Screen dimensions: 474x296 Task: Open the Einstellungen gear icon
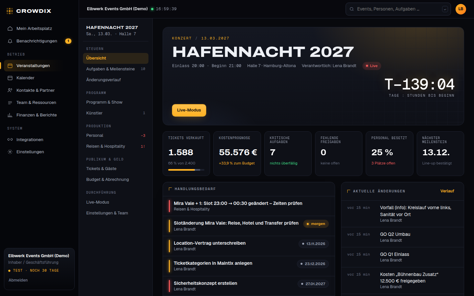[10, 152]
